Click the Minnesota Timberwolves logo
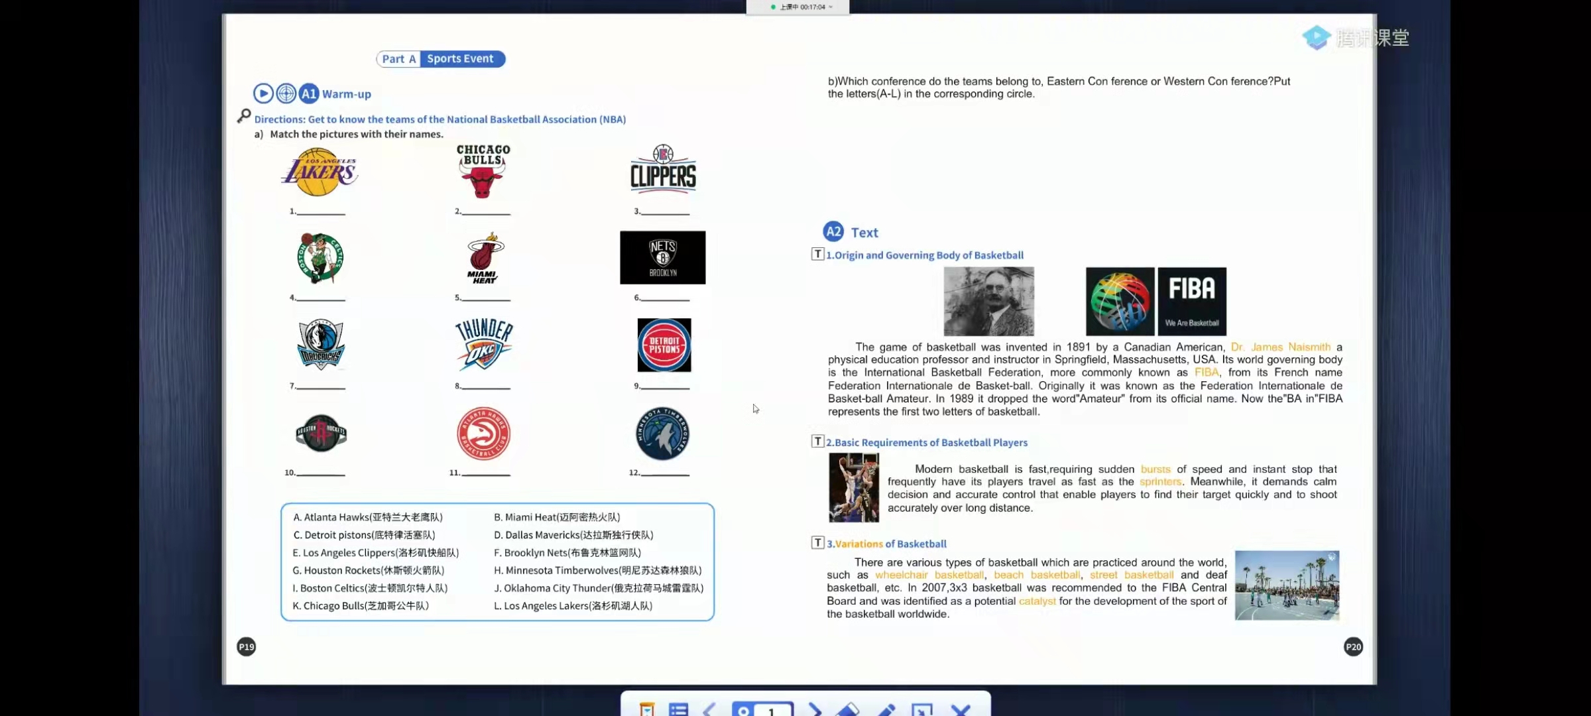1591x716 pixels. [x=663, y=434]
